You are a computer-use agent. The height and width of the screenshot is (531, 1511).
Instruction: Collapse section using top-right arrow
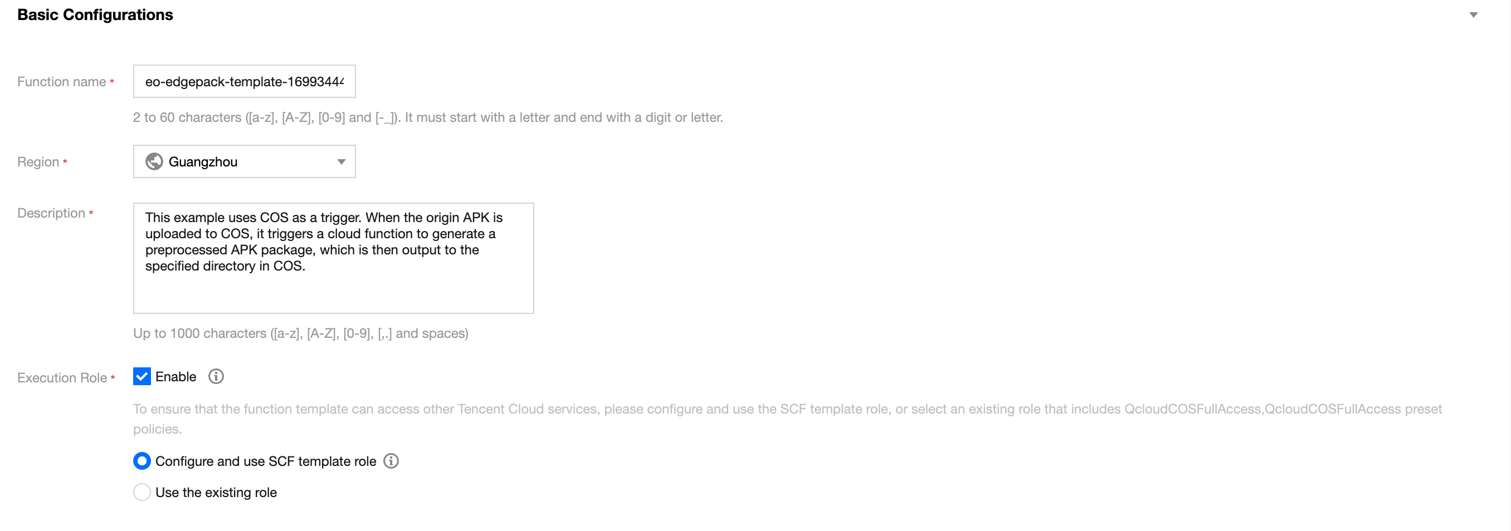pyautogui.click(x=1473, y=14)
